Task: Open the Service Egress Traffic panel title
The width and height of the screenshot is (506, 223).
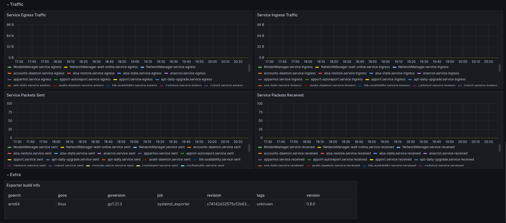Action: 26,15
